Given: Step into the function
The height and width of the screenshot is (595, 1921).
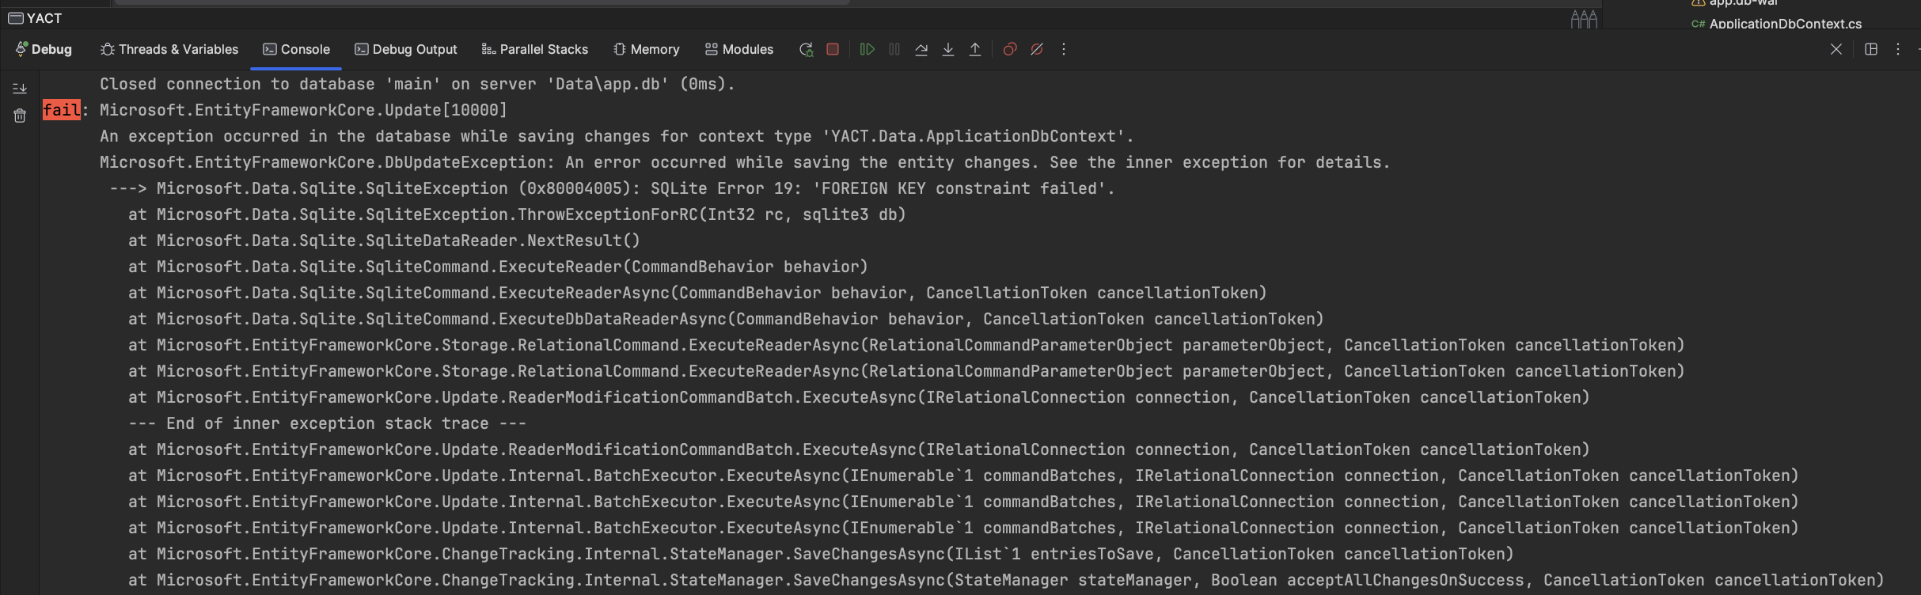Looking at the screenshot, I should tap(948, 49).
